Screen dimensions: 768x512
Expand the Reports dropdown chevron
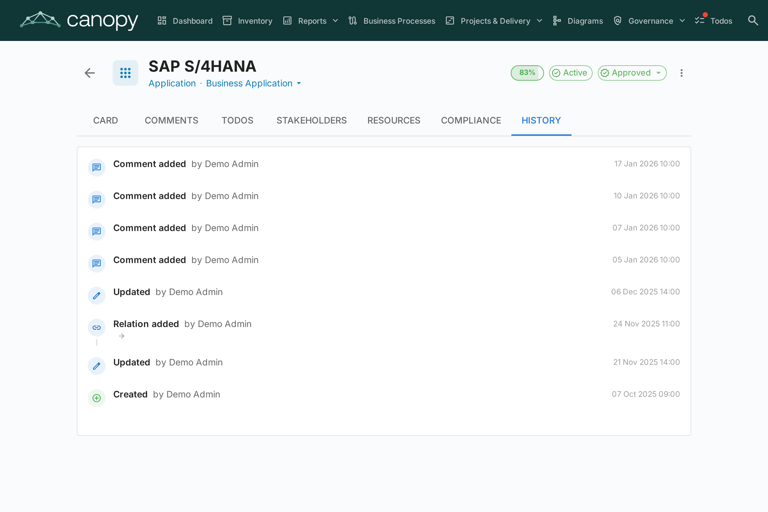pos(335,20)
